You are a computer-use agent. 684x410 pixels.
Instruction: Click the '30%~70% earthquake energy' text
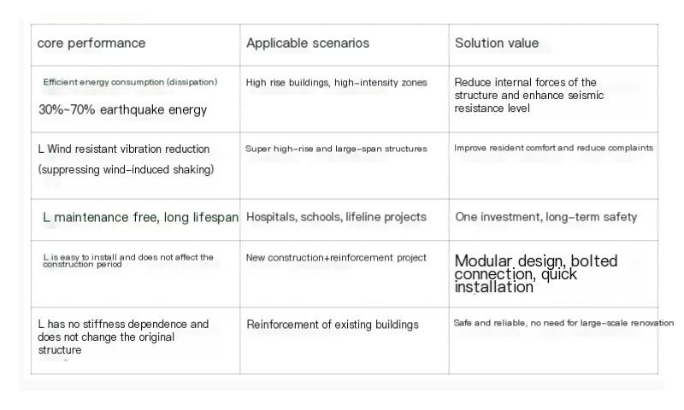pos(122,110)
